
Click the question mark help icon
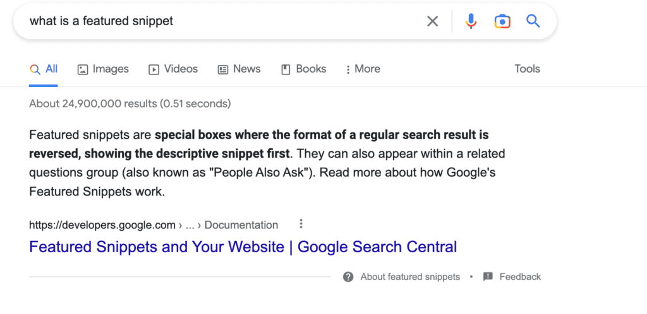pos(348,277)
